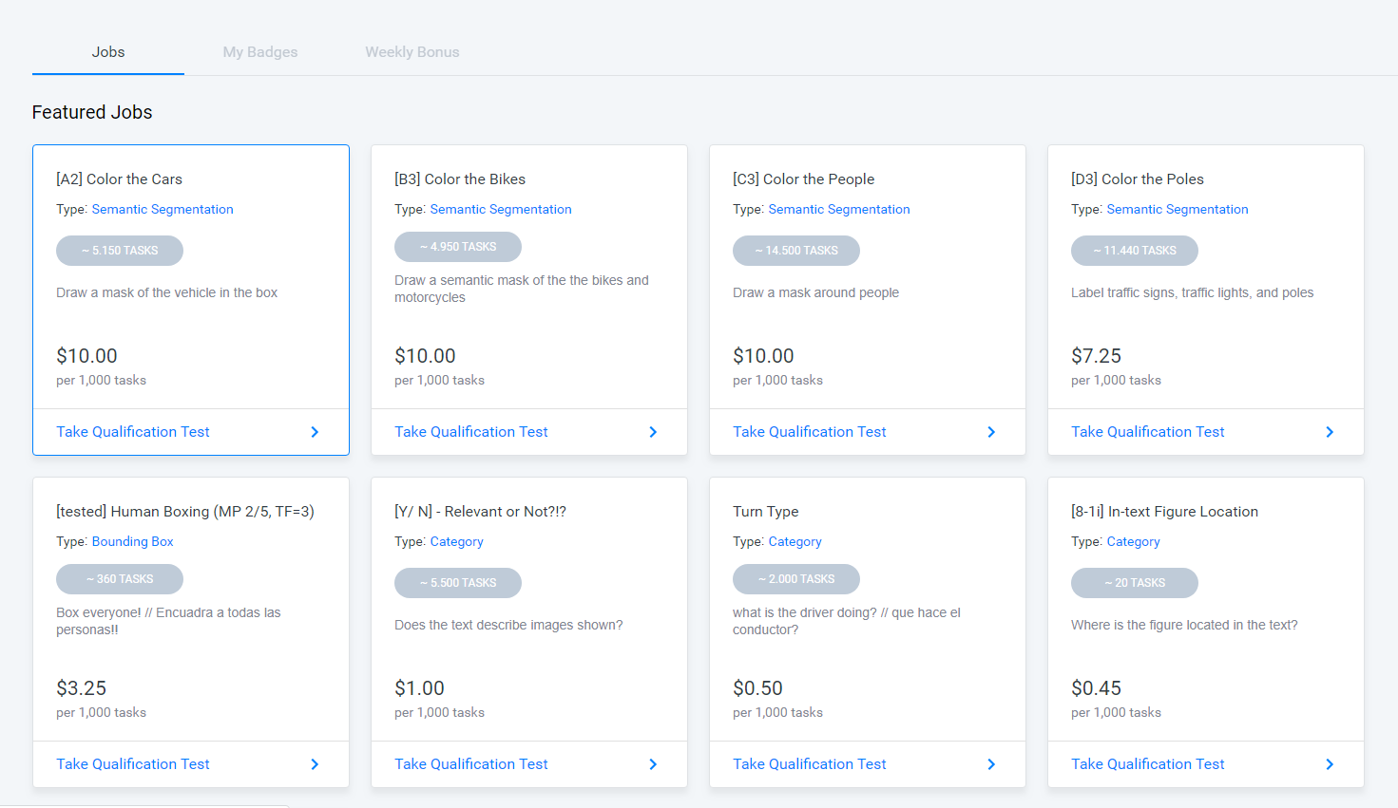This screenshot has width=1398, height=808.
Task: Click the arrow icon on Color the Poles card
Action: pyautogui.click(x=1330, y=432)
